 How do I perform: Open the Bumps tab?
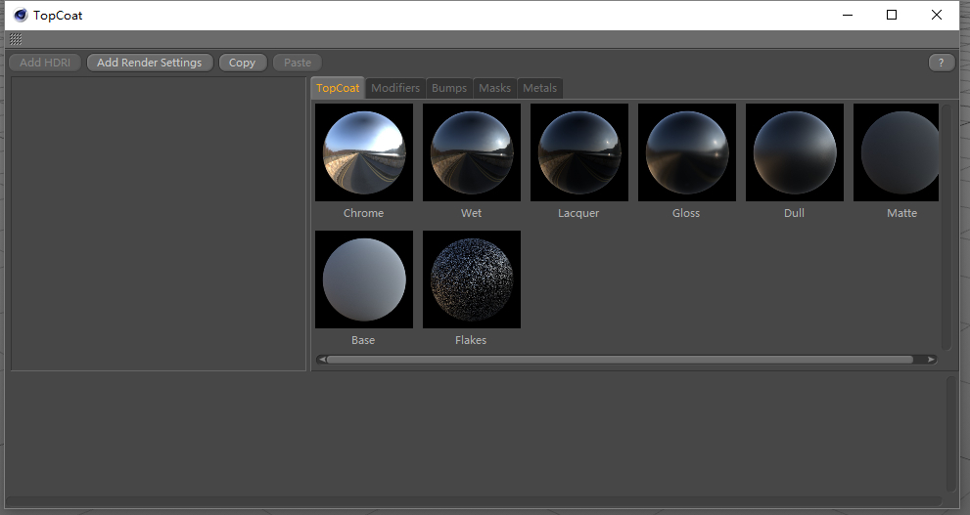(x=449, y=88)
